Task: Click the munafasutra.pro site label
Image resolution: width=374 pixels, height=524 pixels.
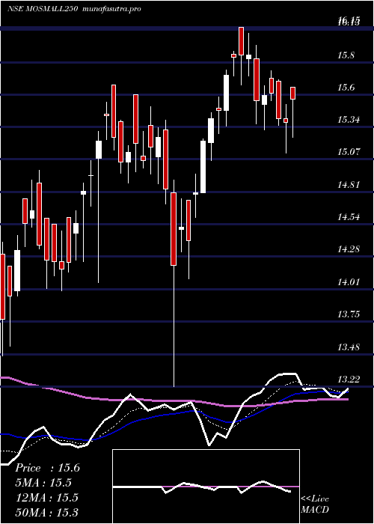Action: (x=111, y=9)
